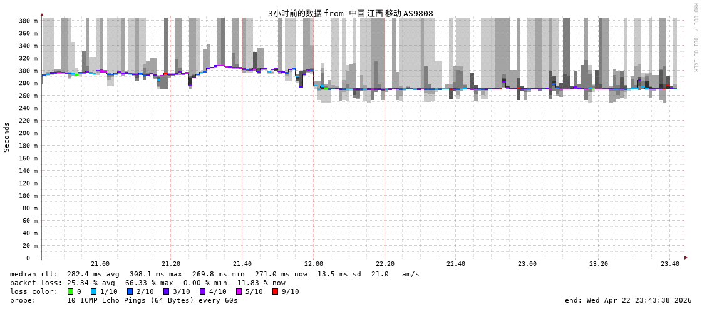The width and height of the screenshot is (702, 309).
Task: Click the magenta 5/10 loss color swatch
Action: (x=239, y=291)
